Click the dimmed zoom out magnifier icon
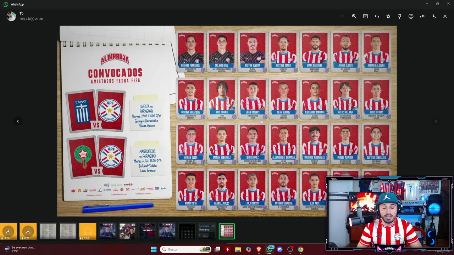The width and height of the screenshot is (454, 255). click(x=343, y=16)
